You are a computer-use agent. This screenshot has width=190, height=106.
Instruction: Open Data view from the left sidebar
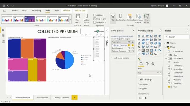click(x=3, y=36)
